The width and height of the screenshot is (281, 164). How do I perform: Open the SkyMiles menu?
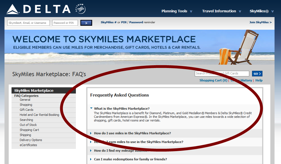coord(261,11)
